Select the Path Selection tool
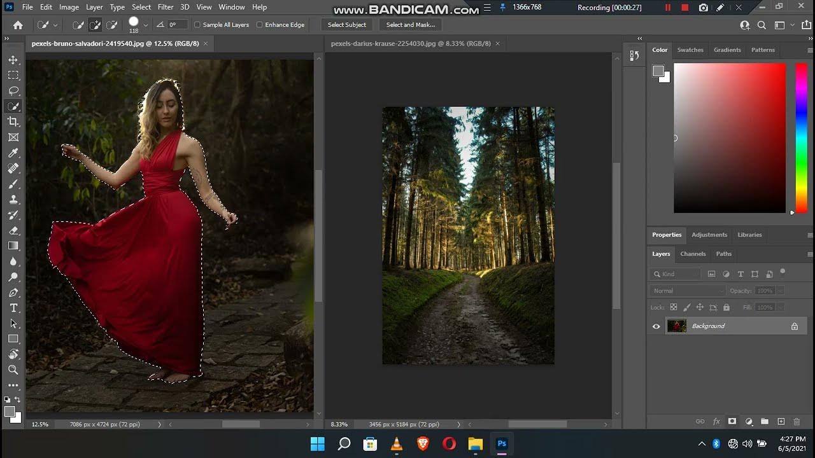This screenshot has width=815, height=458. (13, 323)
